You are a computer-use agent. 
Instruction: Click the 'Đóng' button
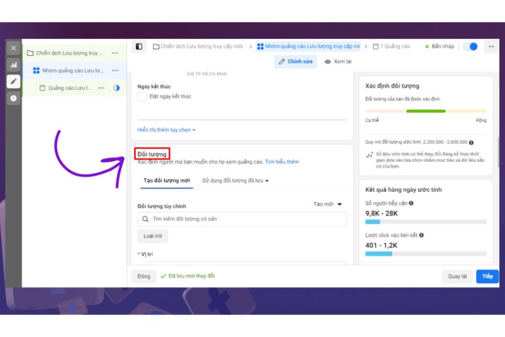pyautogui.click(x=144, y=276)
